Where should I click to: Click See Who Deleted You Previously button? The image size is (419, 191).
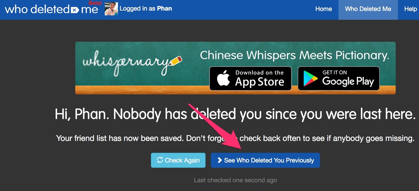pyautogui.click(x=265, y=160)
